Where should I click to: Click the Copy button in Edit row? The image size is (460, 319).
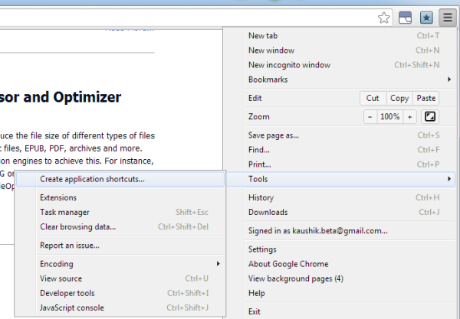click(399, 98)
